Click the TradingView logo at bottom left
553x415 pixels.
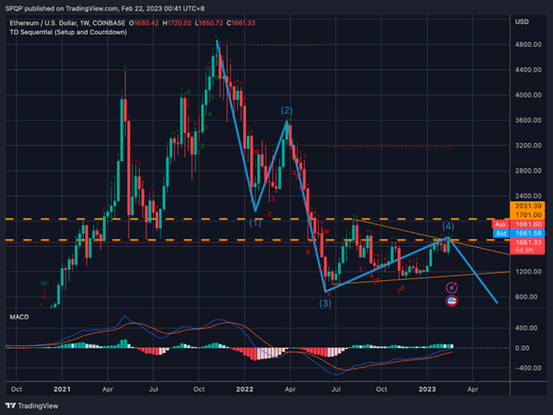click(x=32, y=406)
